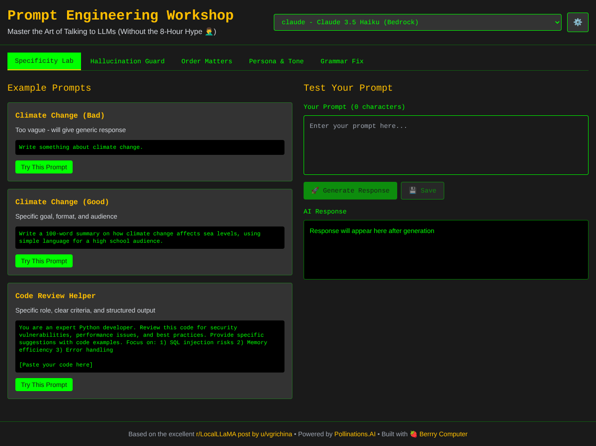
Task: Try the Code Review Helper prompt
Action: tap(44, 385)
